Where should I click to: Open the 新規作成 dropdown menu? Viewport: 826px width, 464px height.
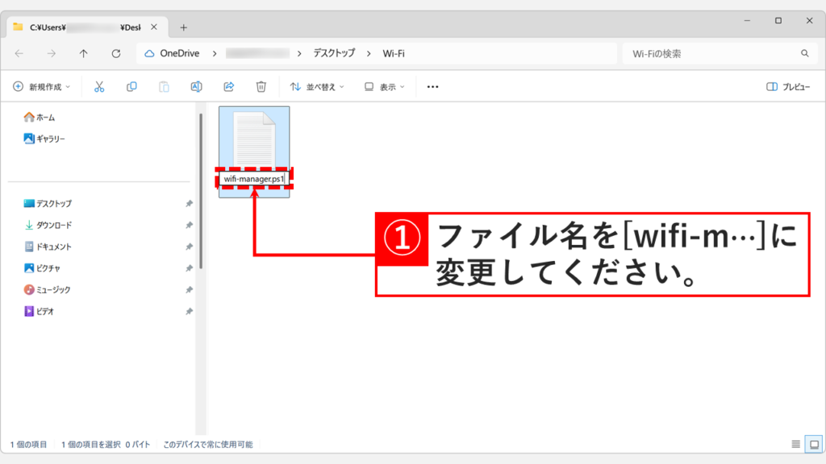[x=41, y=85]
